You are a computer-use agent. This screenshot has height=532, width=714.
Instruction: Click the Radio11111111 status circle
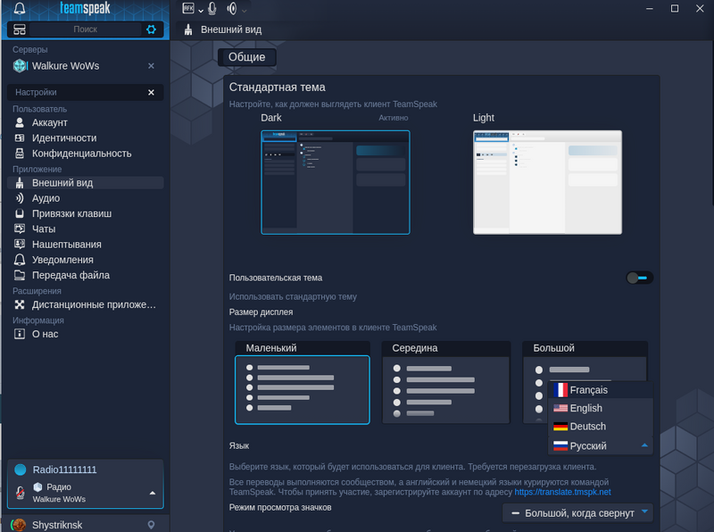click(20, 470)
